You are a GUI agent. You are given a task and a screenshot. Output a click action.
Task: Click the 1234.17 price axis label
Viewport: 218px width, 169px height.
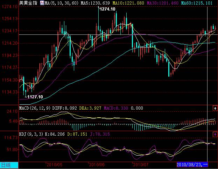(10, 31)
